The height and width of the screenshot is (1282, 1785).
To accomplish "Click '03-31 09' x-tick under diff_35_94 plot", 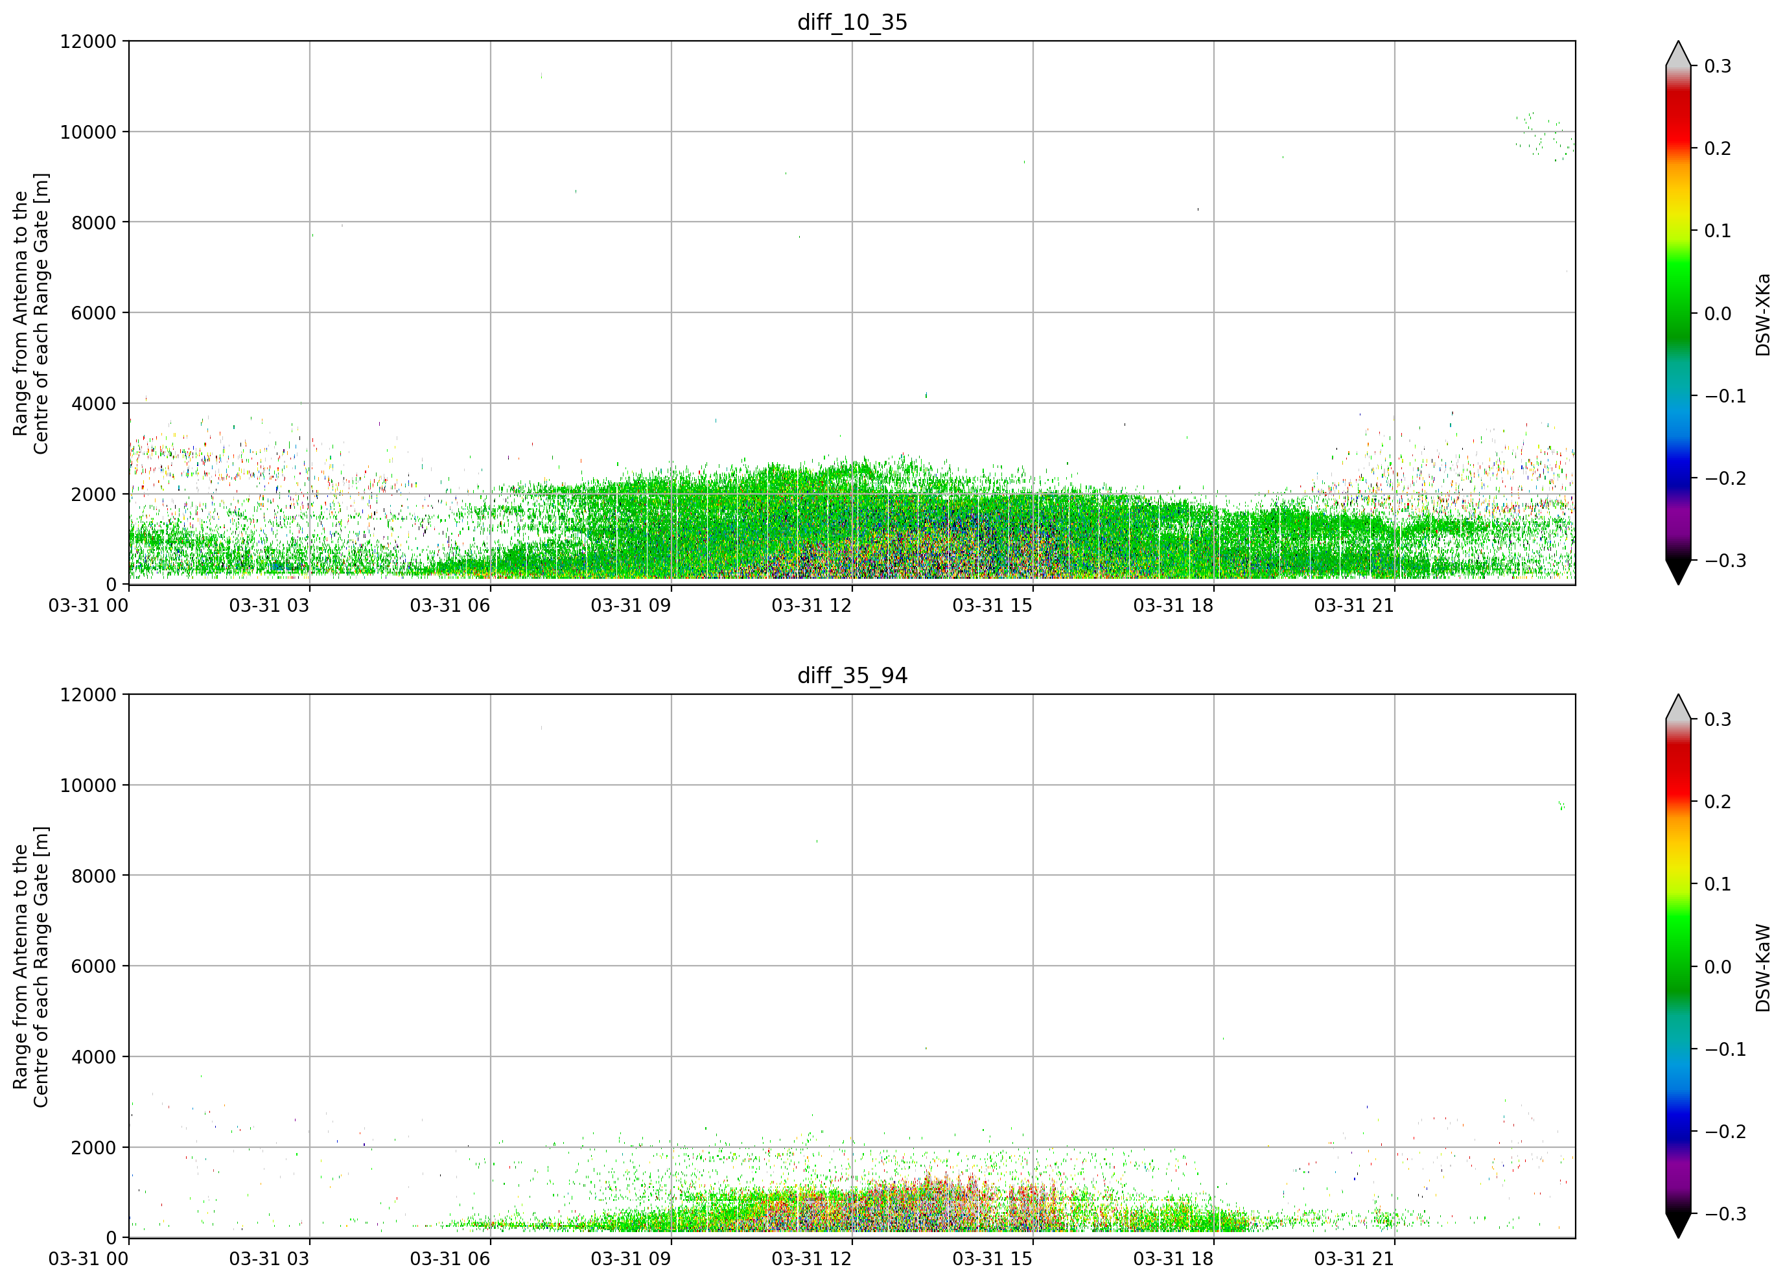I will pos(631,1259).
